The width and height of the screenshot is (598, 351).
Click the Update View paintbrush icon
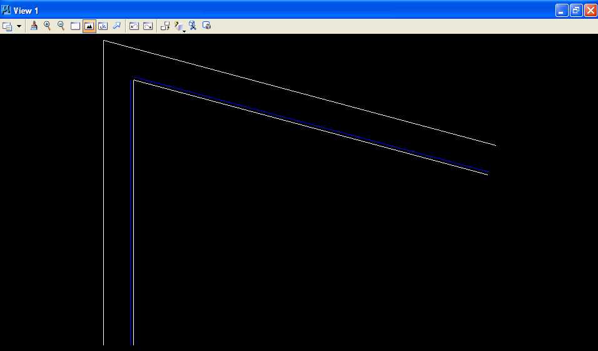(x=34, y=26)
